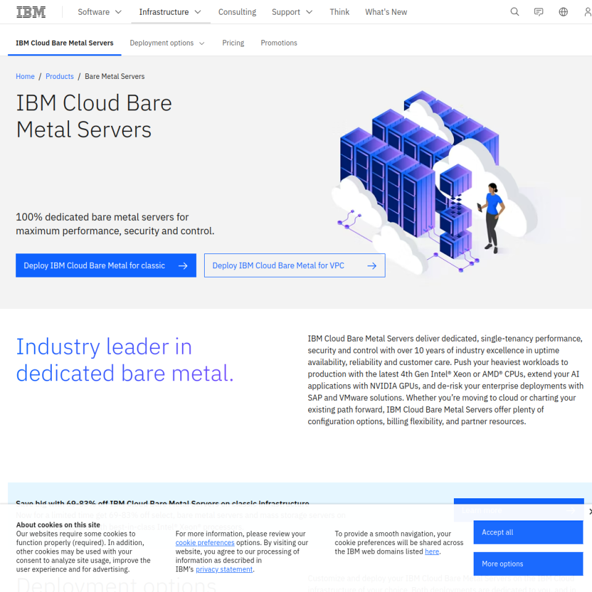592x592 pixels.
Task: Open What's New in top navigation
Action: click(386, 12)
